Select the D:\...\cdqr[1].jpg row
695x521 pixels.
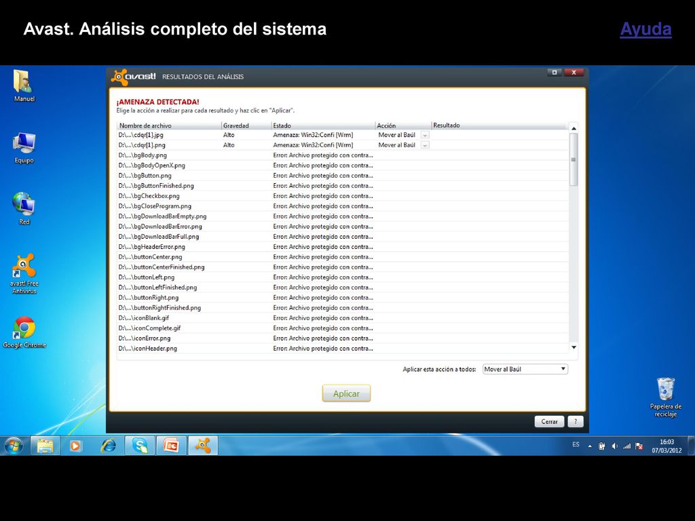(x=343, y=135)
